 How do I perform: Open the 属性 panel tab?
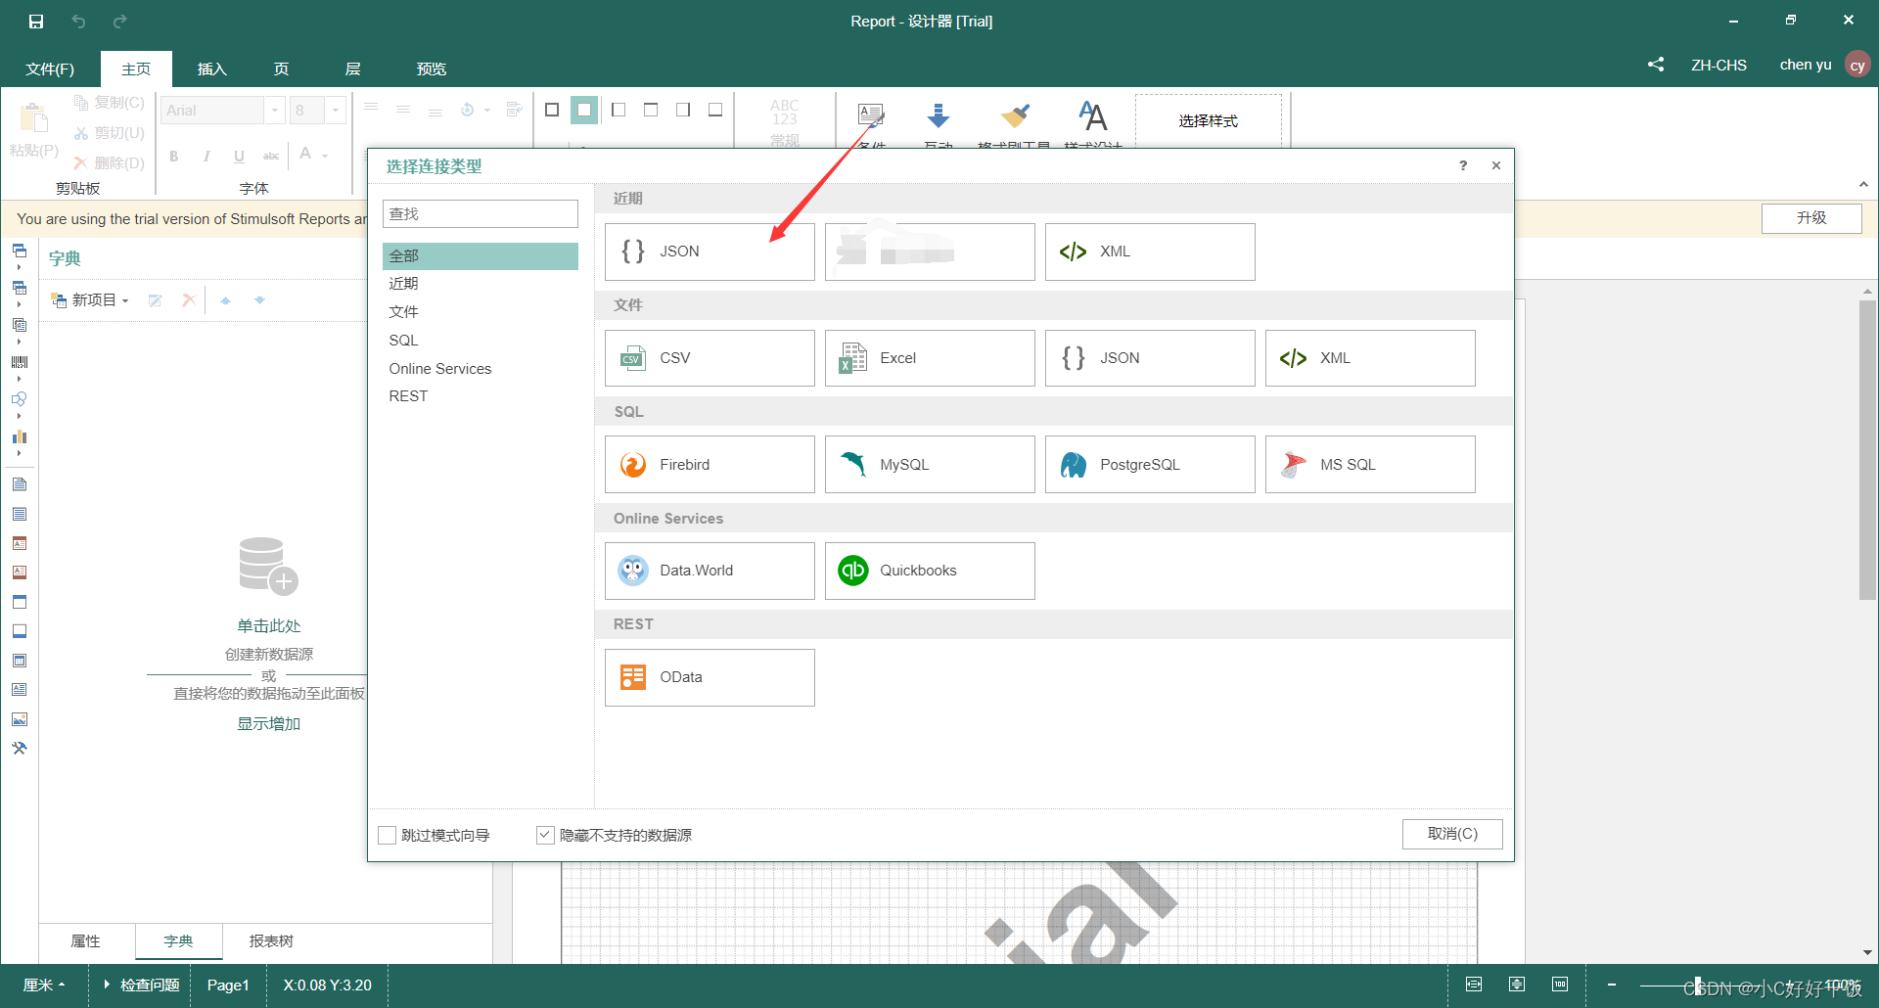click(86, 940)
